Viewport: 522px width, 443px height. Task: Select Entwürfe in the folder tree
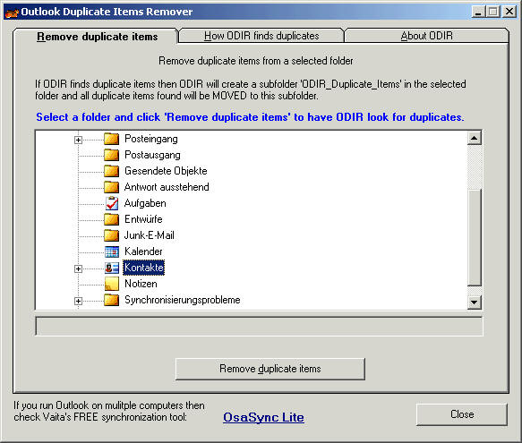click(x=143, y=219)
